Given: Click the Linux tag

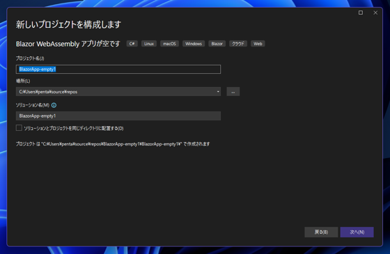Looking at the screenshot, I should click(x=149, y=44).
